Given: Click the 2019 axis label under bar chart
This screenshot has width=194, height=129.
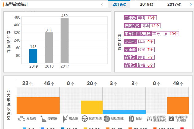Looking at the screenshot, I should click(34, 66).
